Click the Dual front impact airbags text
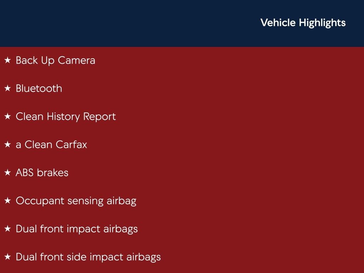 (77, 229)
